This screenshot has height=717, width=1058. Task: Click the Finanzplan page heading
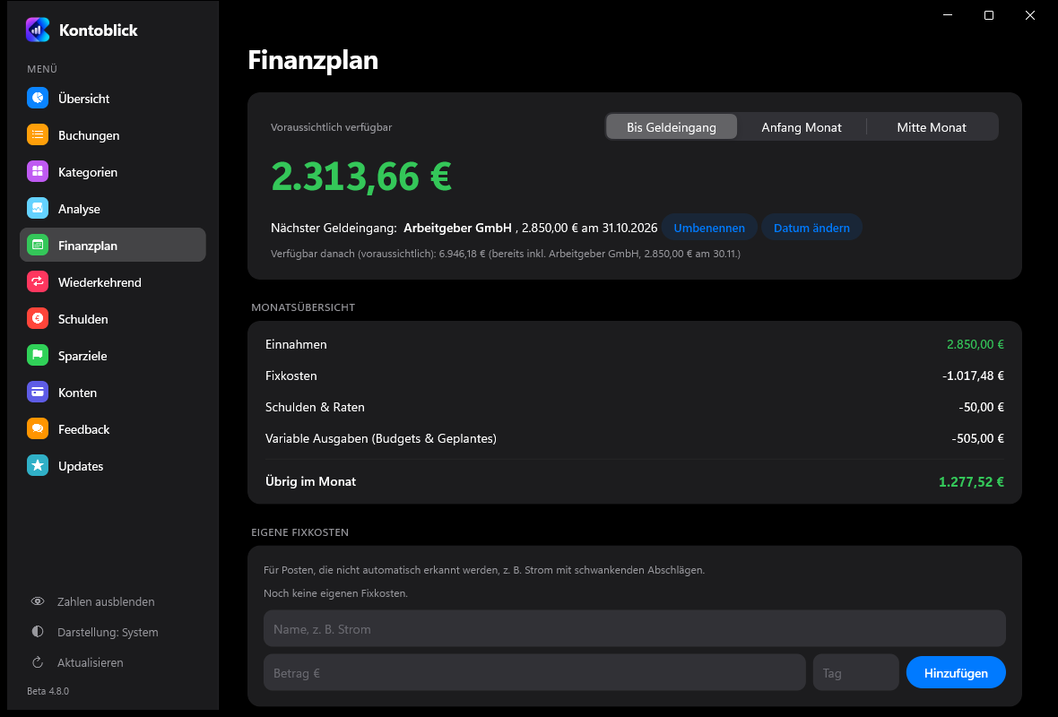click(x=313, y=60)
